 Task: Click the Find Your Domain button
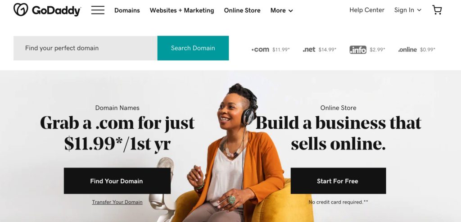(117, 181)
